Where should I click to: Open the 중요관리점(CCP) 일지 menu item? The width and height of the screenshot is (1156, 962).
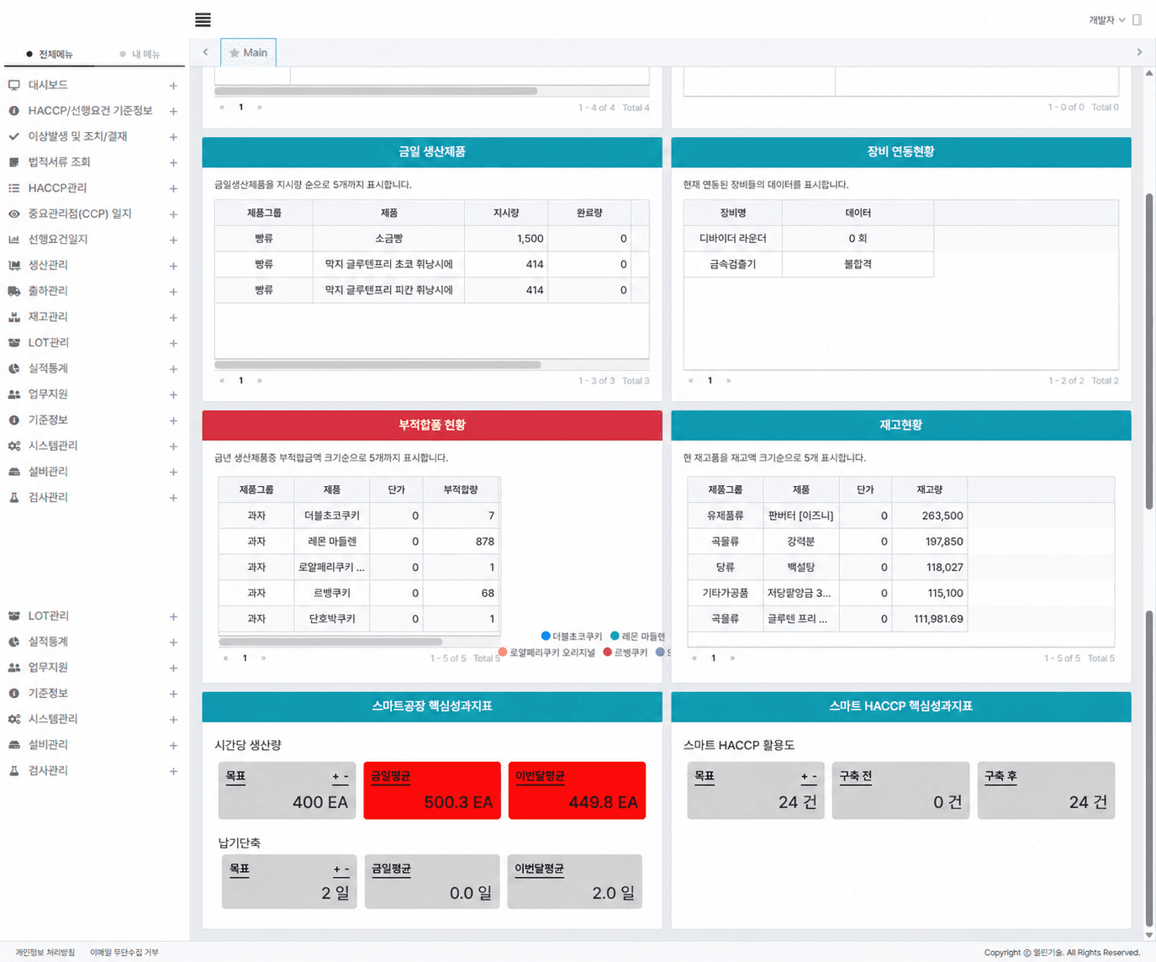click(80, 214)
